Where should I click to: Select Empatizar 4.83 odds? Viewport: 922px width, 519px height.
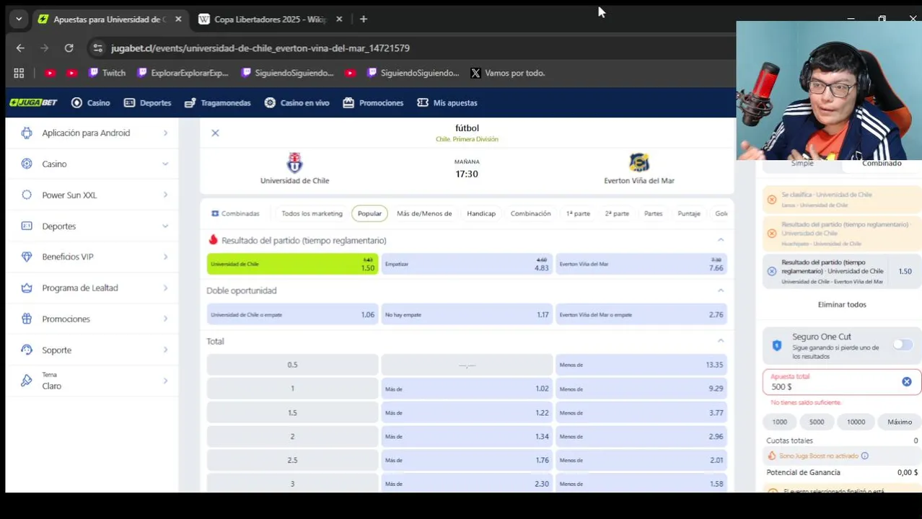coord(467,264)
